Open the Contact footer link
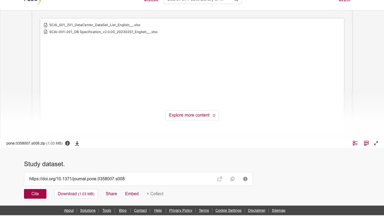 tap(140, 211)
